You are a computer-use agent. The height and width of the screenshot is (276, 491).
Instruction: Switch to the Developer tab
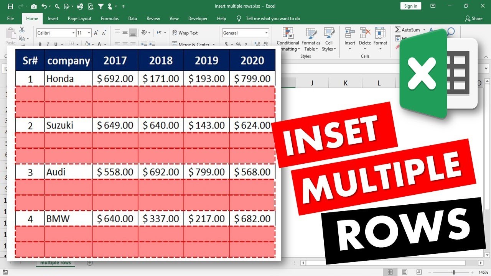pos(198,18)
